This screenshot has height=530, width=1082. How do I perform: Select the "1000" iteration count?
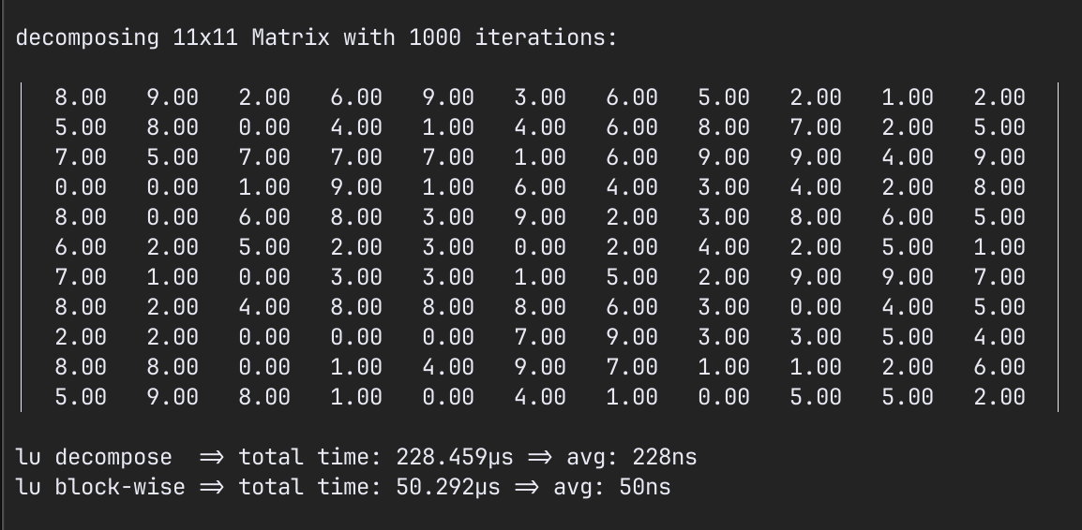(435, 37)
